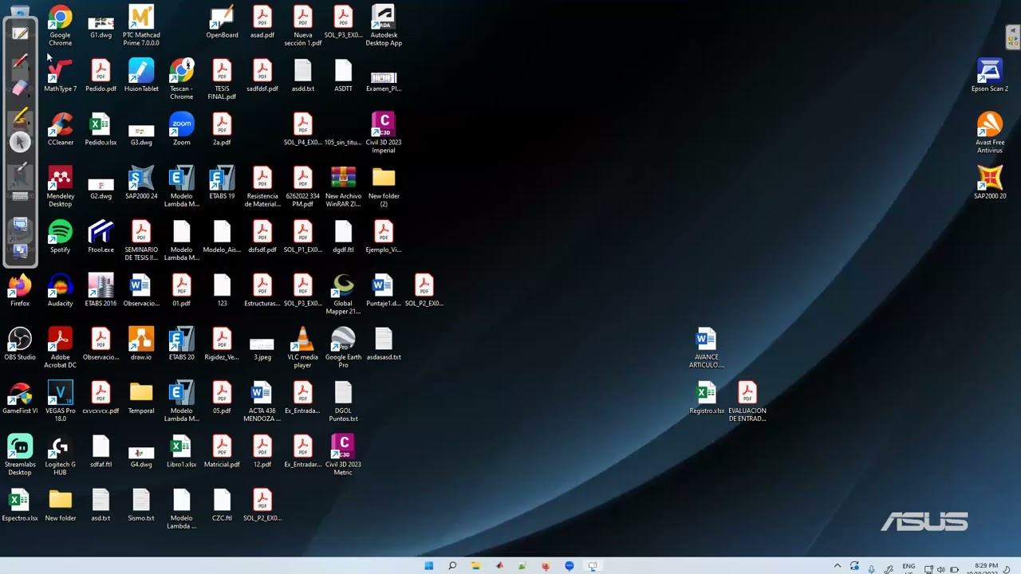Select the yellow highlighter annotation tool

click(20, 116)
